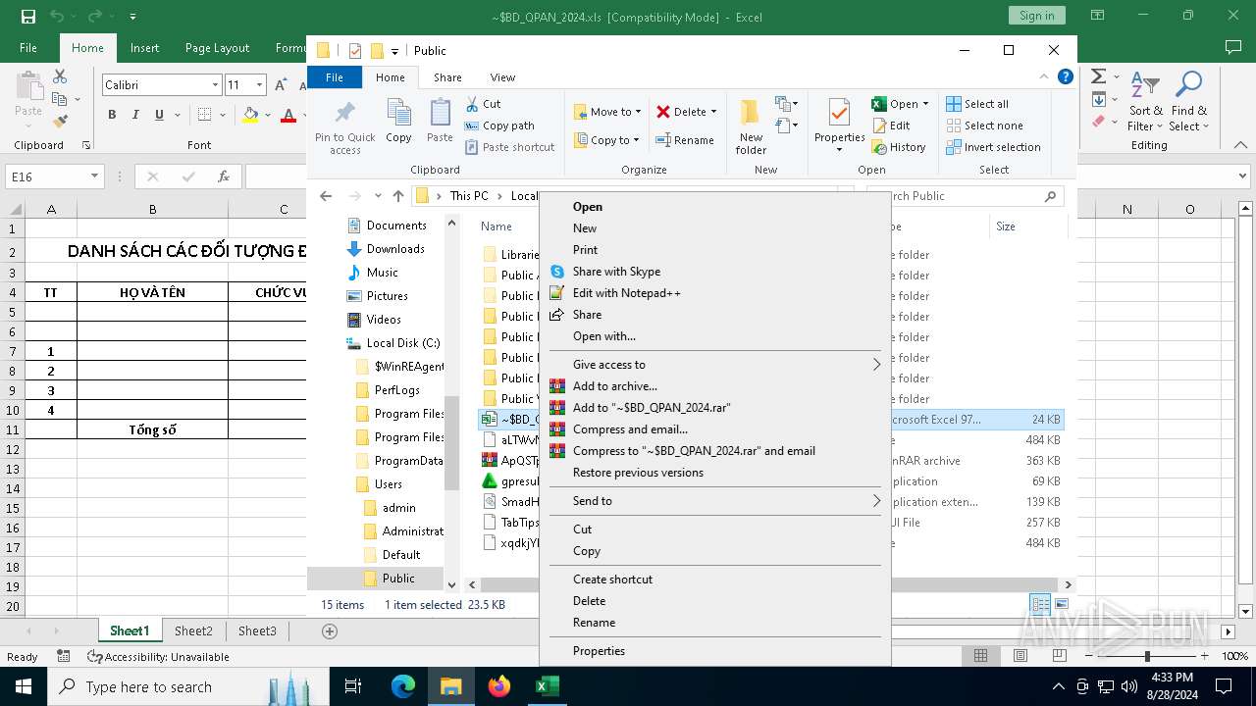The height and width of the screenshot is (706, 1256).
Task: Toggle Bold in Excel Font group
Action: (112, 115)
